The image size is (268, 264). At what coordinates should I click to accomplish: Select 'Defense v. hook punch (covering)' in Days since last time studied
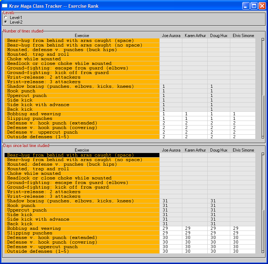[x=82, y=242]
